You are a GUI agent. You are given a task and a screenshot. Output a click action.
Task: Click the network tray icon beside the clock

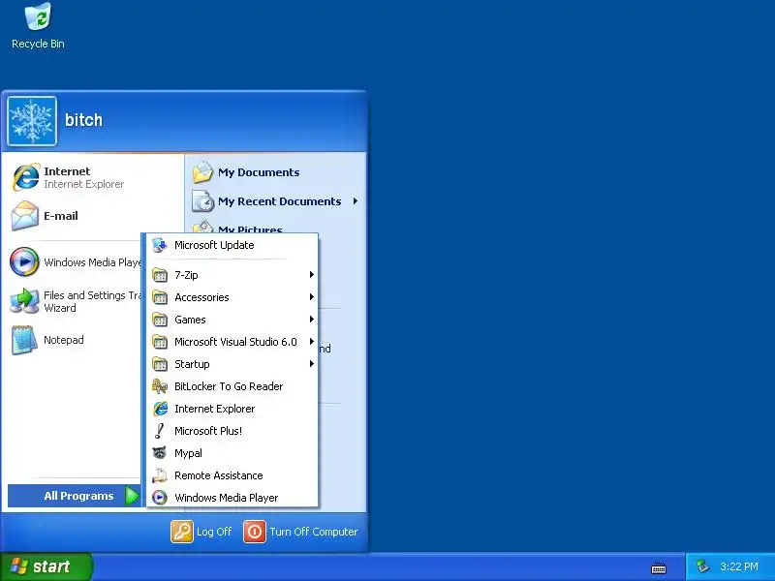tap(701, 566)
